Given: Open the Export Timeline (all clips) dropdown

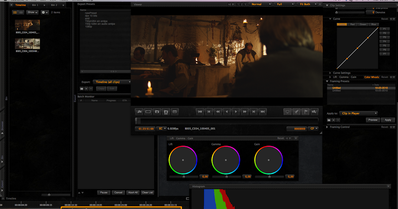Looking at the screenshot, I should [x=112, y=82].
